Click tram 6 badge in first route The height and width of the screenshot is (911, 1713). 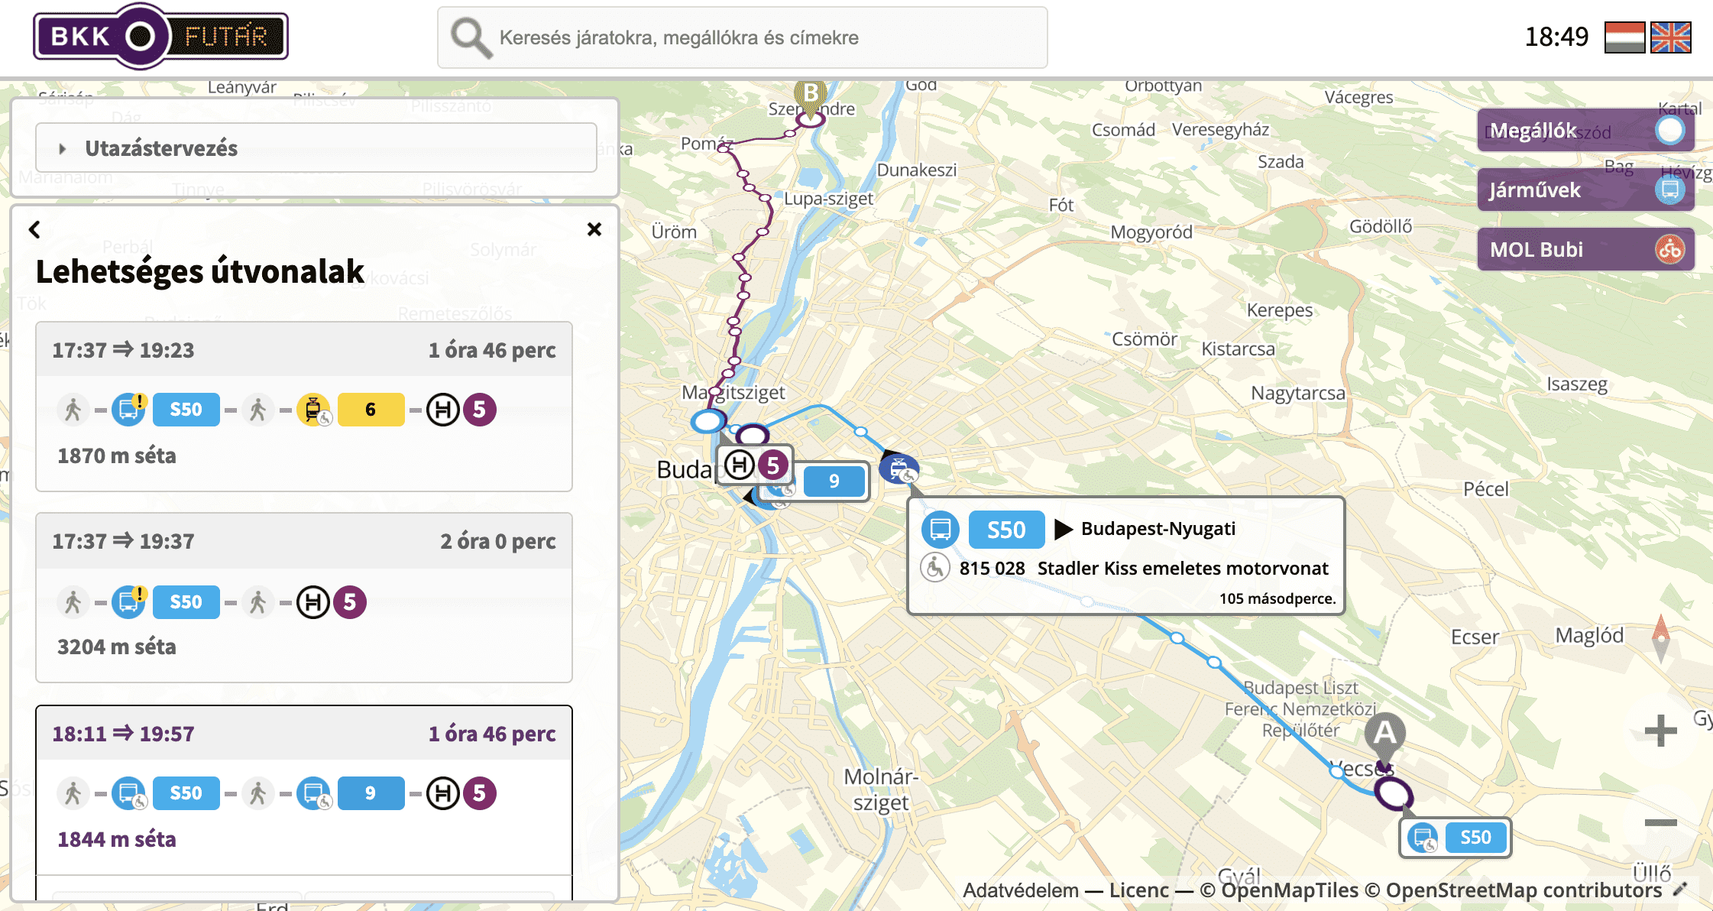[371, 410]
